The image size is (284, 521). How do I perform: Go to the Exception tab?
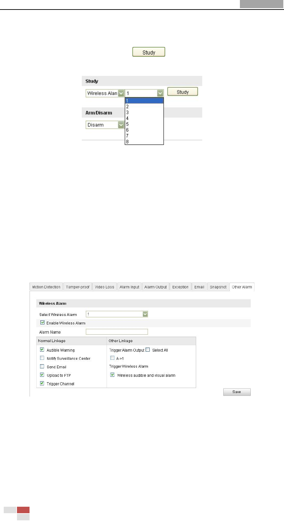(x=180, y=287)
